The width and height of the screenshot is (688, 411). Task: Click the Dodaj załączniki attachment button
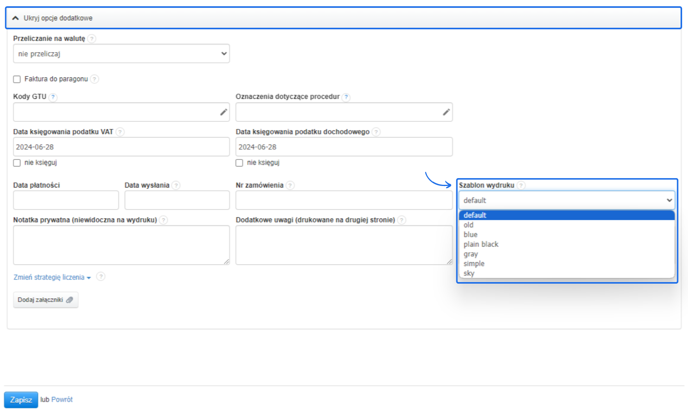(x=45, y=300)
